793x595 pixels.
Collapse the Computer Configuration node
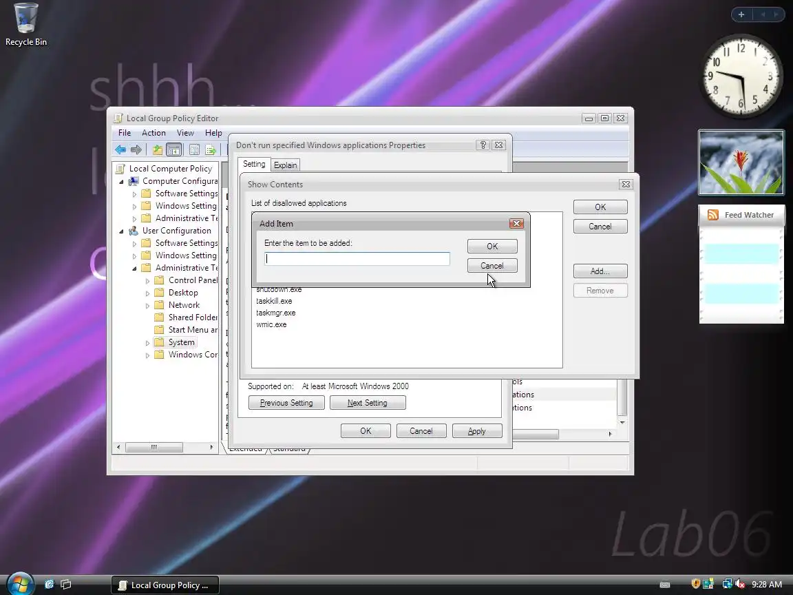121,182
